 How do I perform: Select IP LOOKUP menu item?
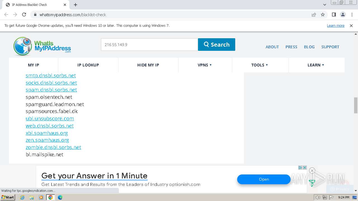(x=88, y=65)
